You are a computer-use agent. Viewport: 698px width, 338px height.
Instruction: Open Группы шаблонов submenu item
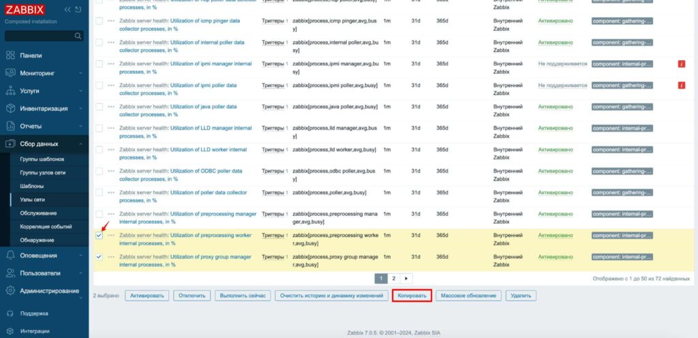click(x=42, y=159)
